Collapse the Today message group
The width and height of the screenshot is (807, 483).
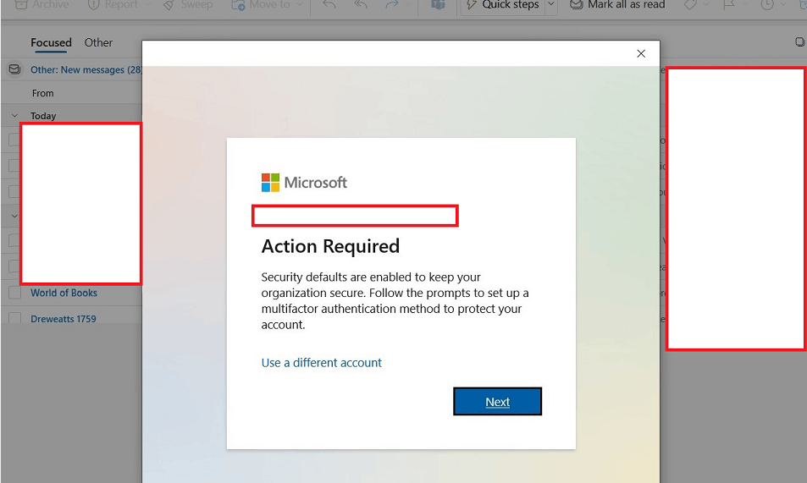(14, 116)
